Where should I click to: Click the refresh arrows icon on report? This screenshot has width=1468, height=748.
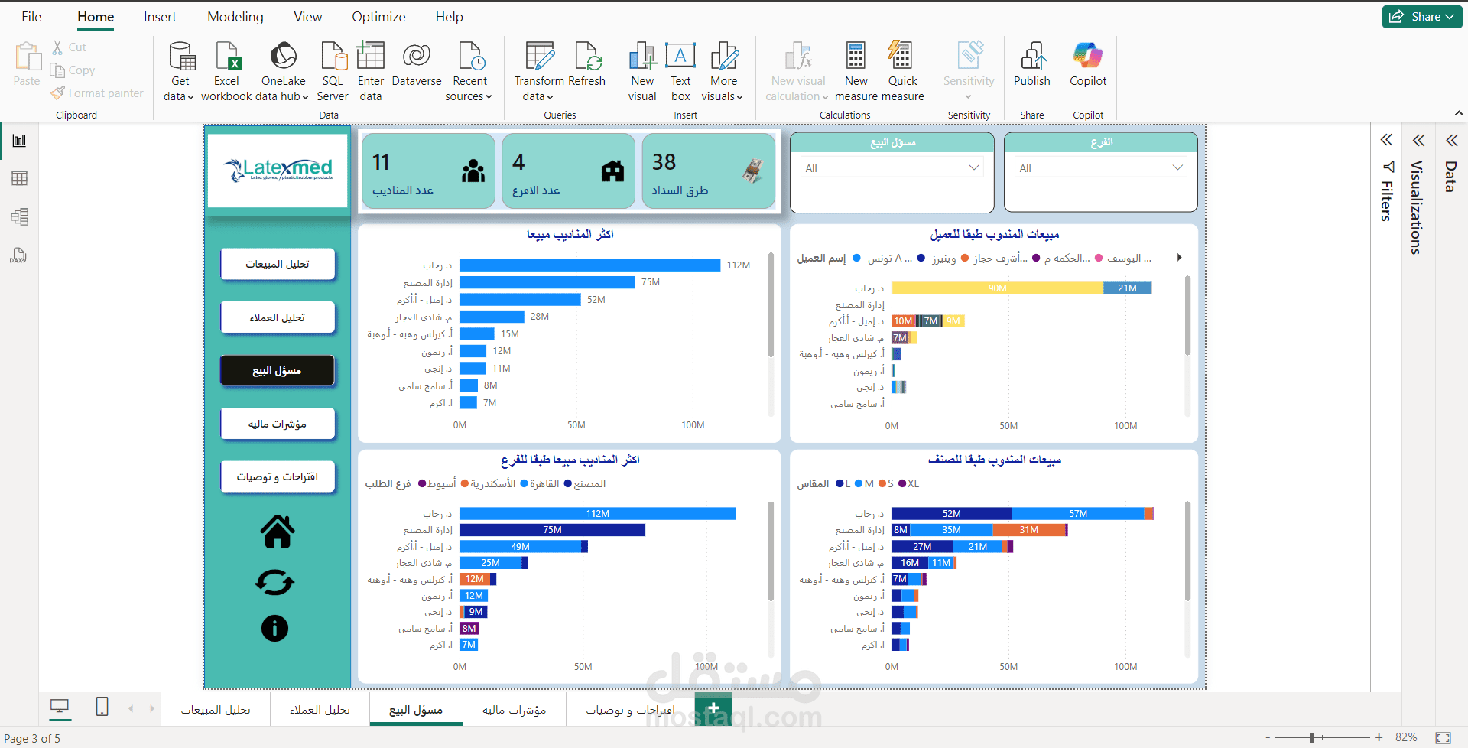click(x=275, y=583)
